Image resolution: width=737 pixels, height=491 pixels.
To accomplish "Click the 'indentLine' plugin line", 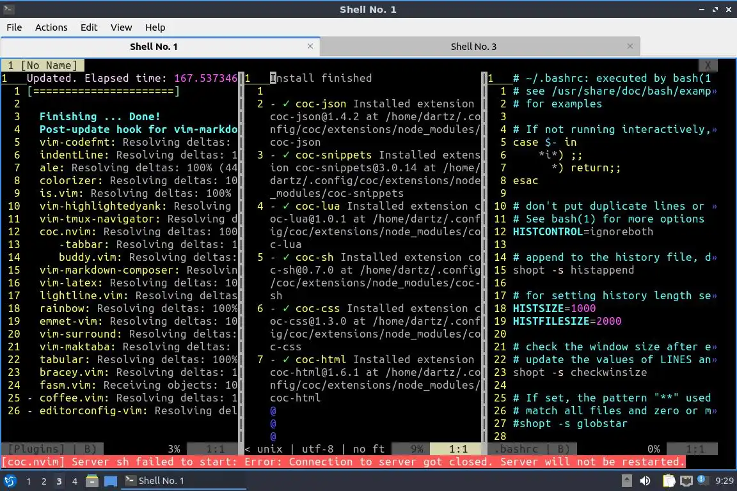I will (x=138, y=155).
